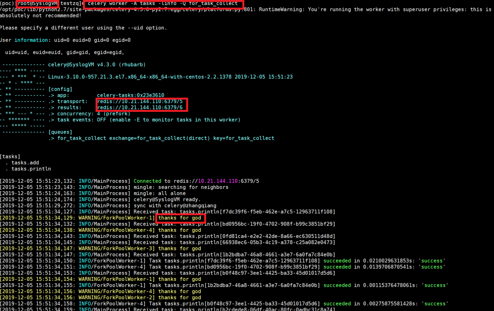
Task: Click the [tasks] section header
Action: click(10, 156)
